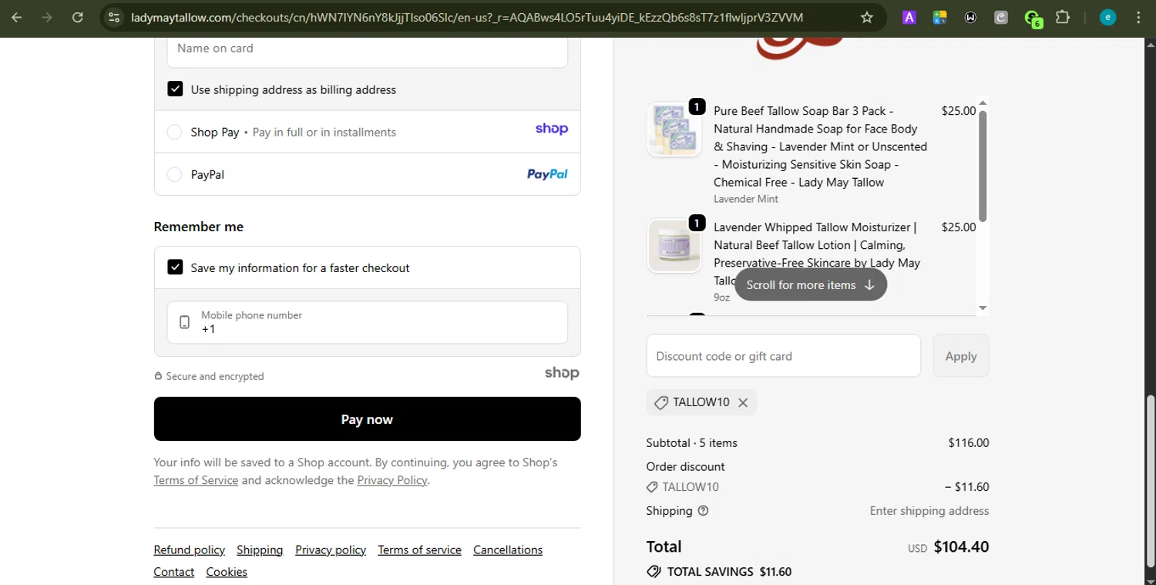The width and height of the screenshot is (1156, 585).
Task: Click the Lavender Mint variant label
Action: 746,199
